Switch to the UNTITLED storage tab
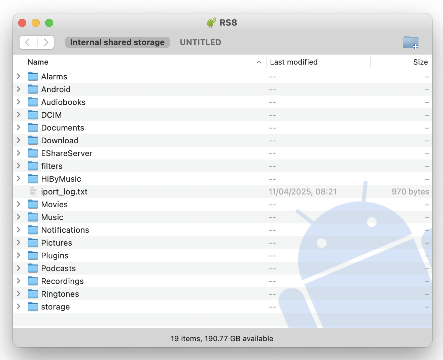This screenshot has width=443, height=360. (201, 42)
